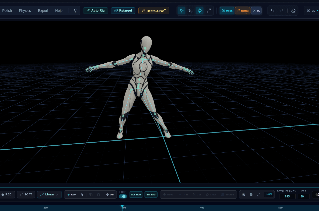Screen dimensions: 319x211
Task: Click Set End
Action: pyautogui.click(x=151, y=195)
